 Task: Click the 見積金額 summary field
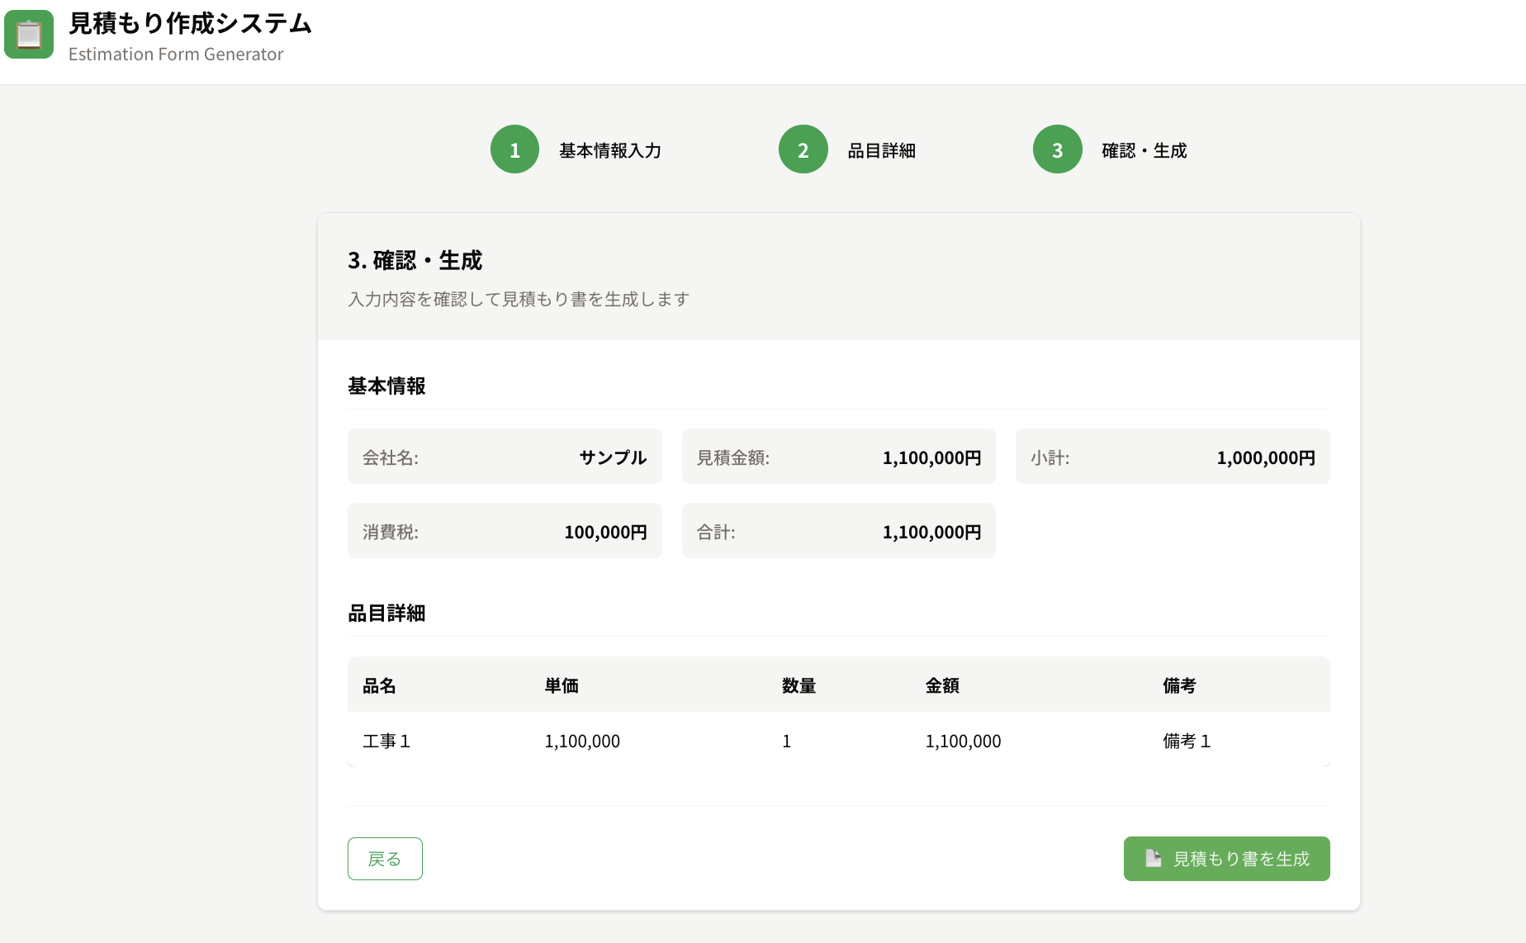[839, 457]
